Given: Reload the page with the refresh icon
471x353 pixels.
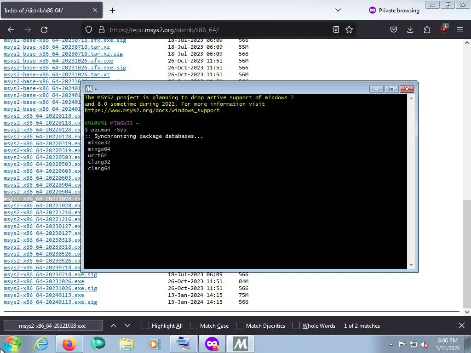Looking at the screenshot, I should [44, 30].
